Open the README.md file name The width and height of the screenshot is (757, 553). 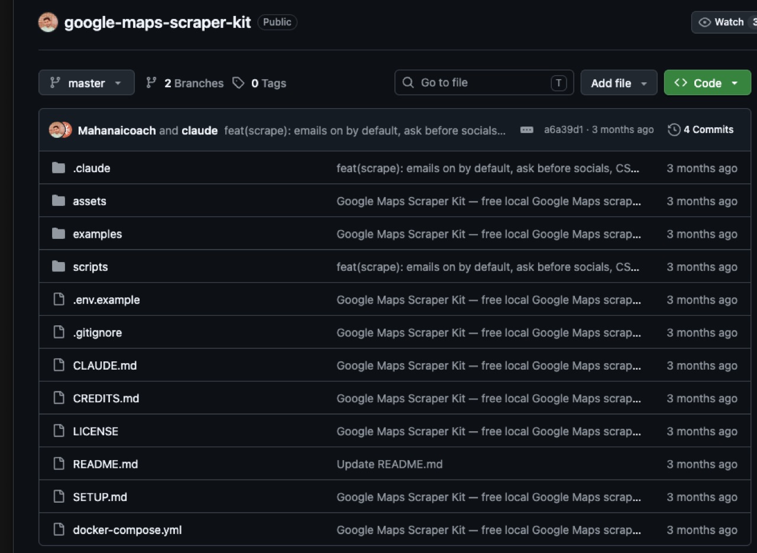(105, 464)
